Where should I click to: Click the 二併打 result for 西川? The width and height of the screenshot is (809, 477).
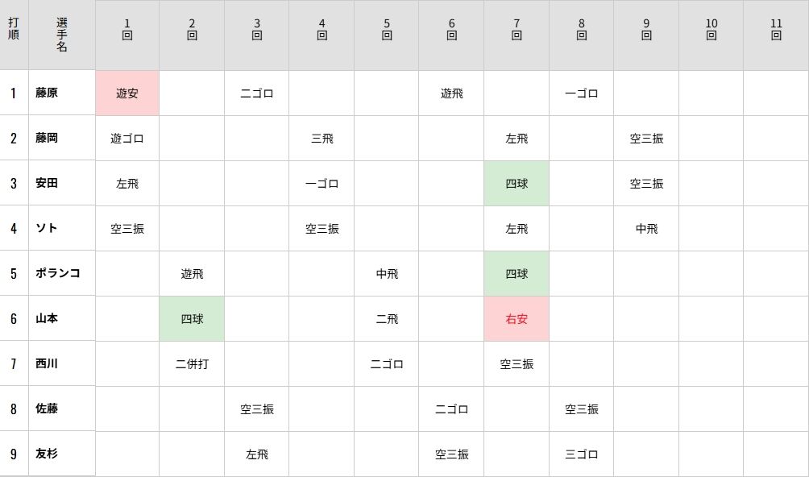pyautogui.click(x=192, y=363)
